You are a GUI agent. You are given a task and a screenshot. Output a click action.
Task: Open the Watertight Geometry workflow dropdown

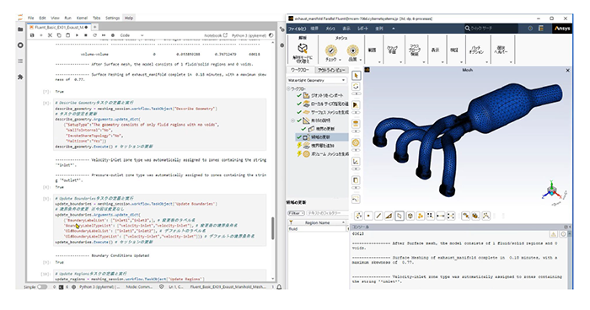pos(316,80)
